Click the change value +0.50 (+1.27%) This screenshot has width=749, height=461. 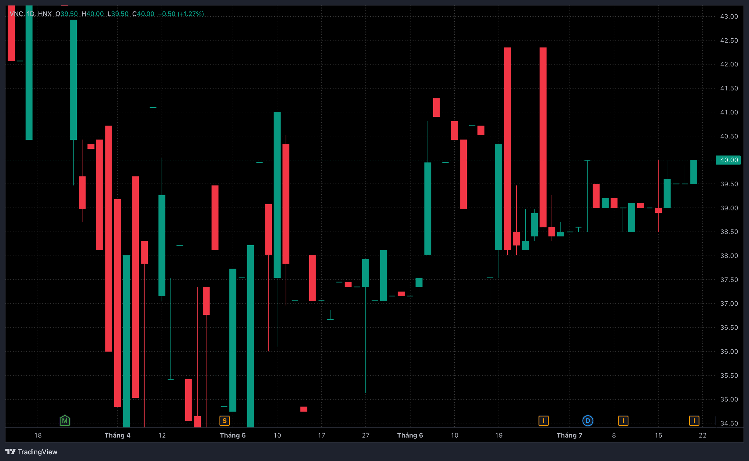point(181,14)
